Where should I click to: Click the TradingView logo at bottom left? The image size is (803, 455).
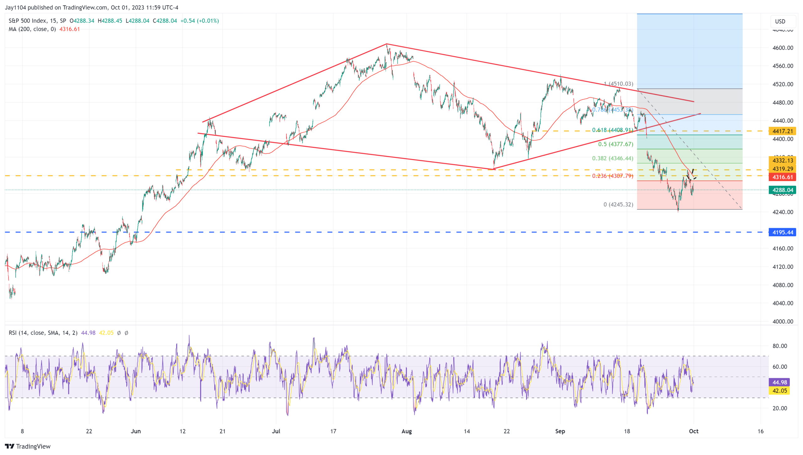click(28, 446)
